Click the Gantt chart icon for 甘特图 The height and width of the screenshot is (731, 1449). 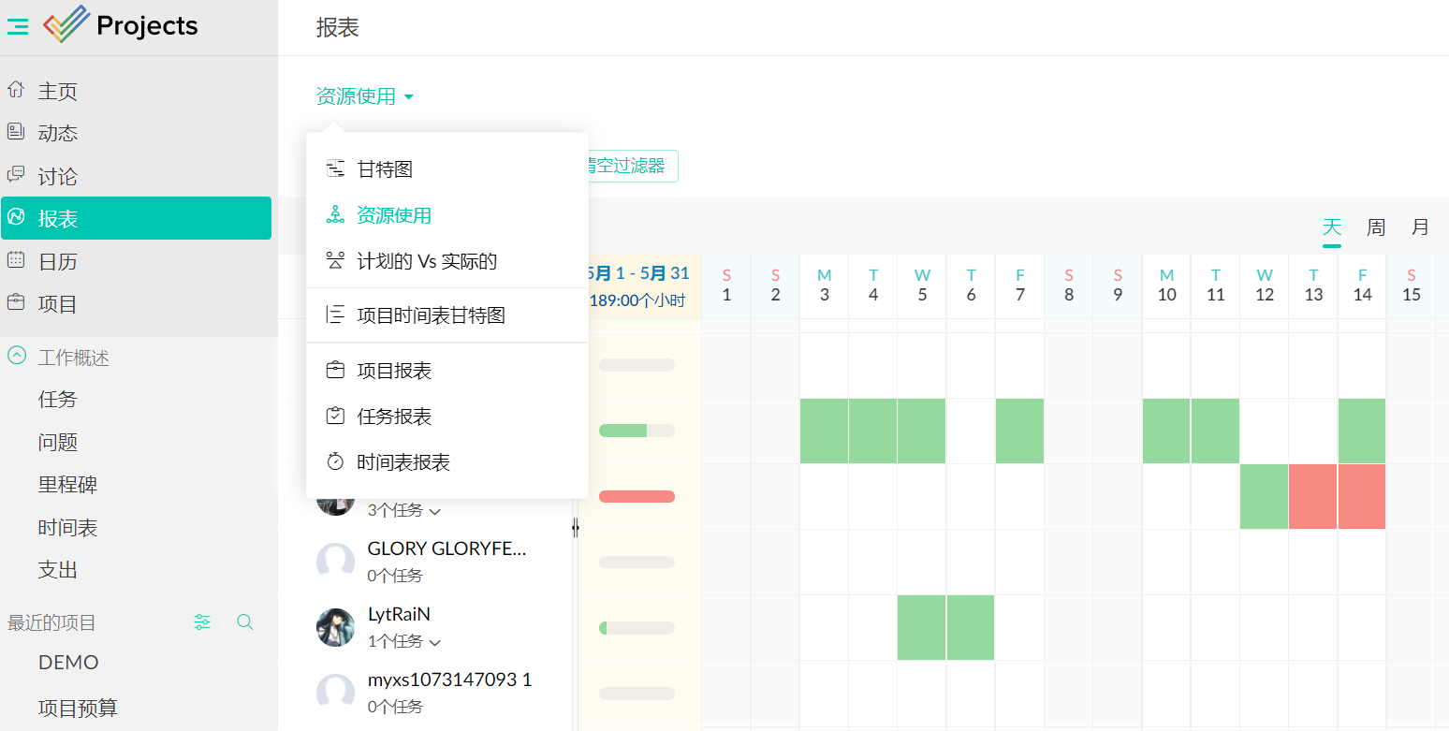(x=335, y=169)
